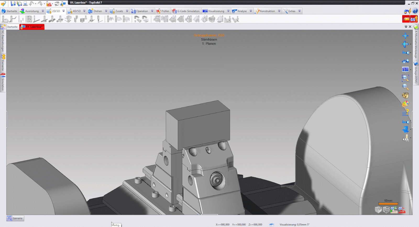
Task: Expand the Extras dropdown arrow
Action: coord(300,11)
